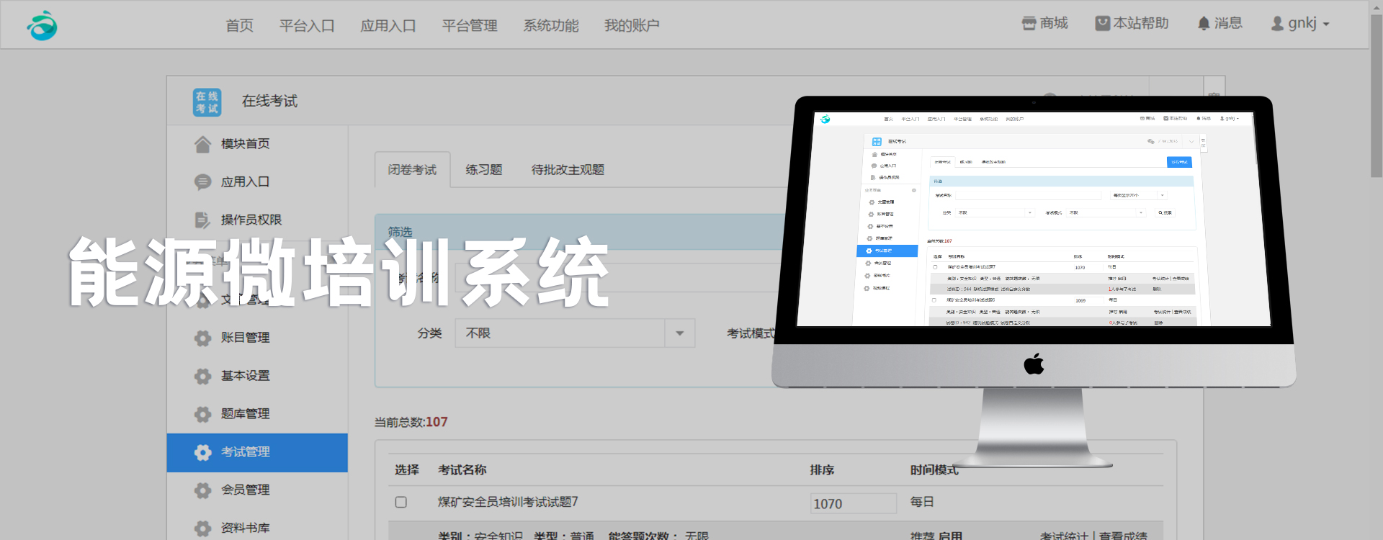This screenshot has height=540, width=1383.
Task: Click the 排序 field containing 1070
Action: tap(854, 503)
